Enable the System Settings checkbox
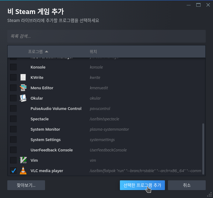The width and height of the screenshot is (213, 198). pyautogui.click(x=13, y=140)
